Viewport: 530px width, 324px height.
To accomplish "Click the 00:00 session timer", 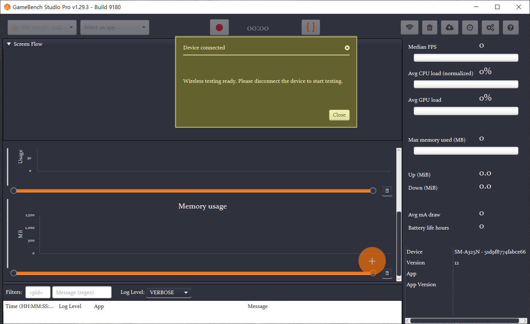I will [258, 28].
